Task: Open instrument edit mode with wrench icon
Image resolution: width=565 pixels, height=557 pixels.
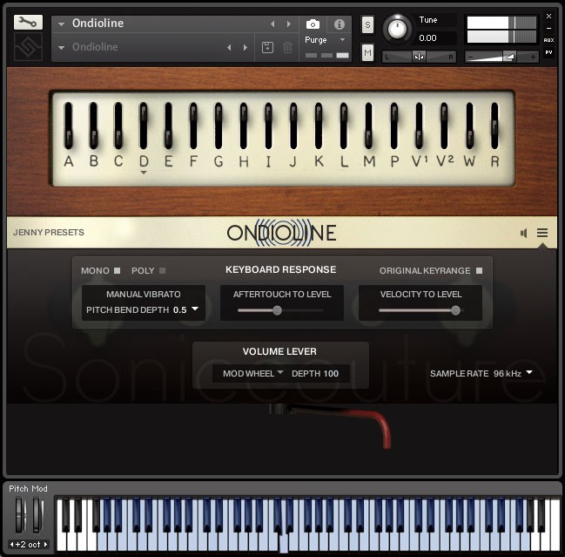Action: [x=28, y=23]
